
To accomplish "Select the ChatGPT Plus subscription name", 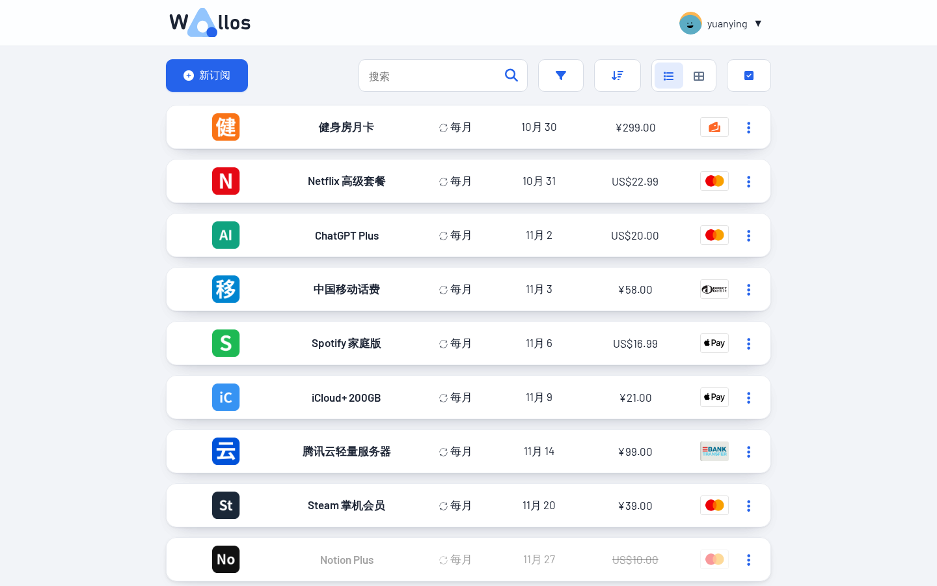I will [347, 236].
